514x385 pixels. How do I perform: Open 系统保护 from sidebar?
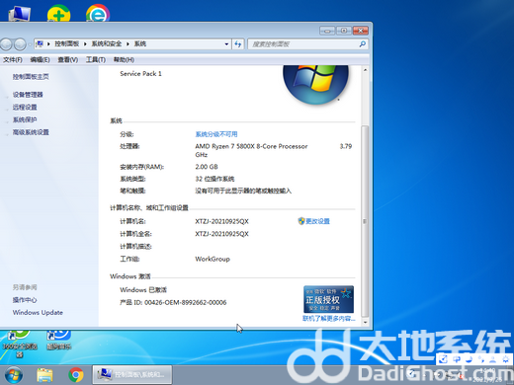(25, 119)
